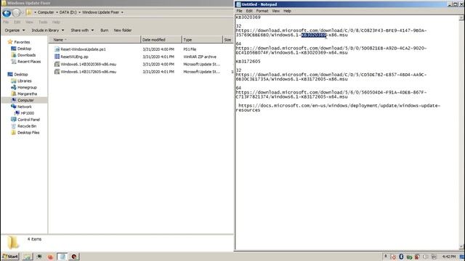Open Desktop under Favorites
The image size is (465, 261).
pos(24,49)
